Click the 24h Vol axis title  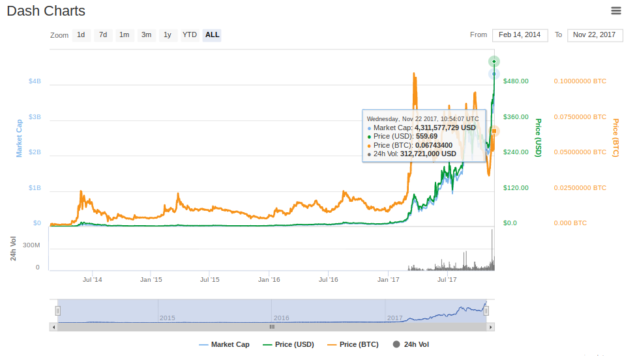click(13, 249)
